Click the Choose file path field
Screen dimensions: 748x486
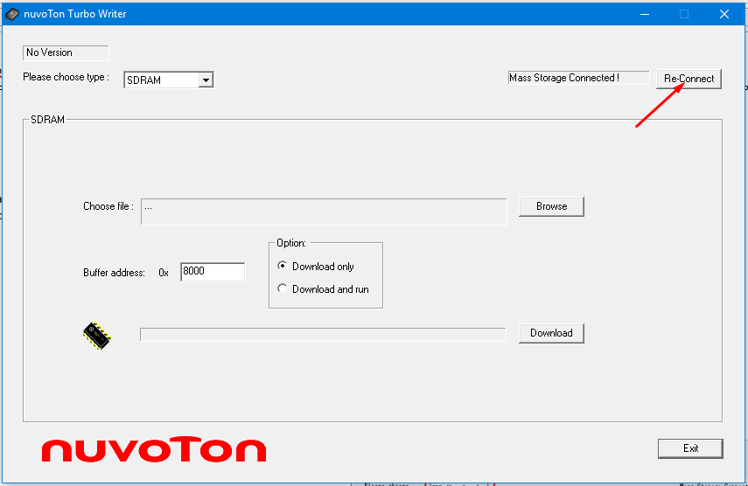(x=323, y=212)
